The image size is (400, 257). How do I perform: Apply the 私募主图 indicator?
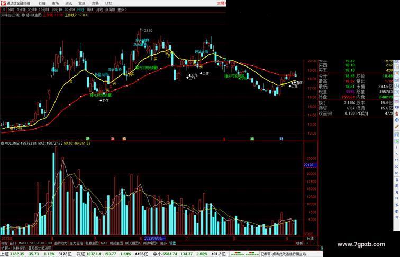click(92, 243)
